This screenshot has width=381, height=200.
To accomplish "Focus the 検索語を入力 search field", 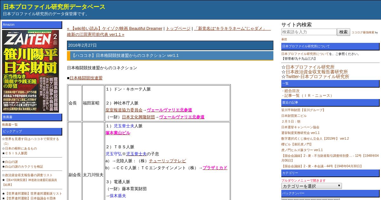I will (x=309, y=32).
